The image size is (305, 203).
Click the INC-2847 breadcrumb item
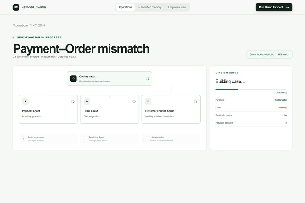(38, 25)
